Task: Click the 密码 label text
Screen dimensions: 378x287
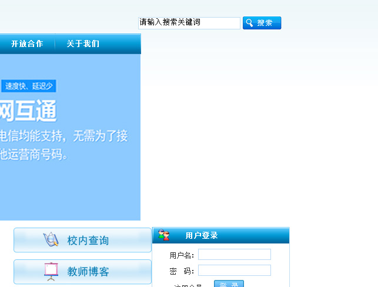Action: (x=182, y=271)
